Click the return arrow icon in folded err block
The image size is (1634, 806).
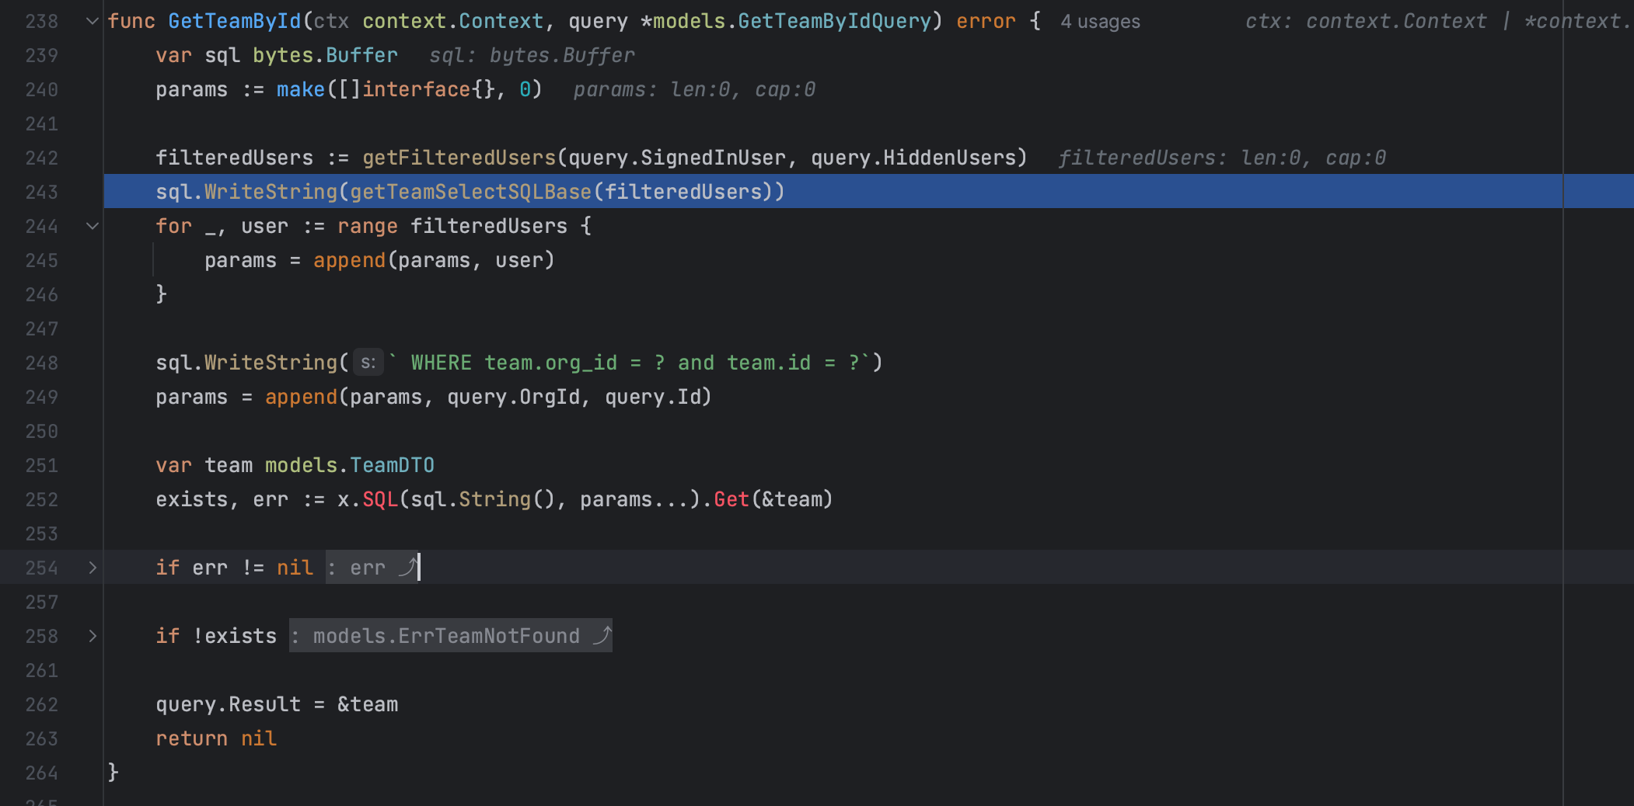(407, 568)
